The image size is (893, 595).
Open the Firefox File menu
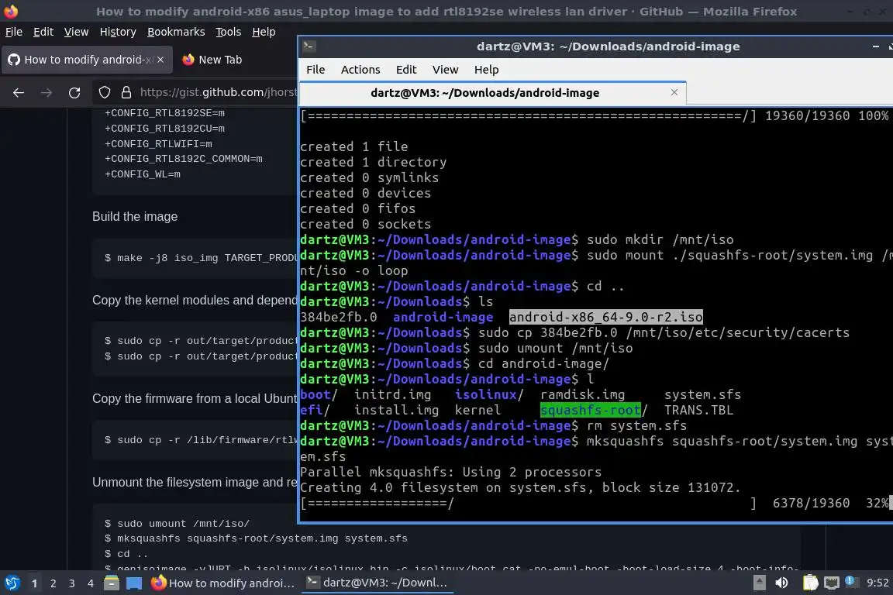point(14,32)
